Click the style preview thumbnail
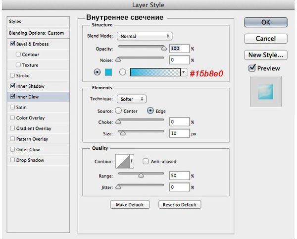Screen dimensions: 297x239 tap(266, 92)
